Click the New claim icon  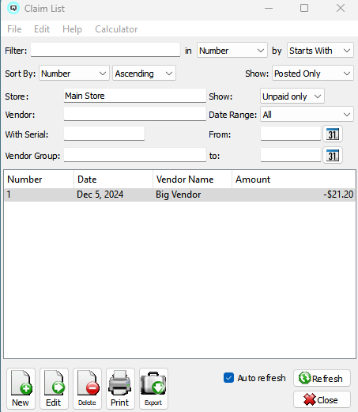coord(21,388)
